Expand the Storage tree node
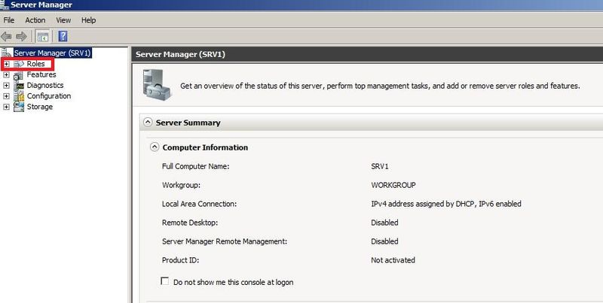Viewport: 603px width, 303px height. coord(7,107)
